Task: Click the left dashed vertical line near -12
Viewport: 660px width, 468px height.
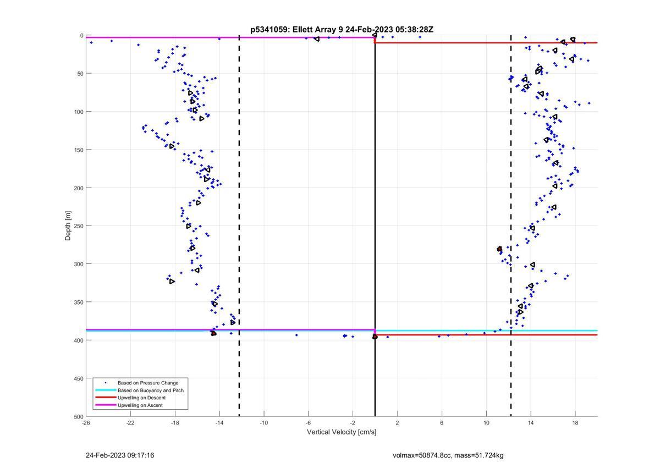Action: tap(239, 225)
